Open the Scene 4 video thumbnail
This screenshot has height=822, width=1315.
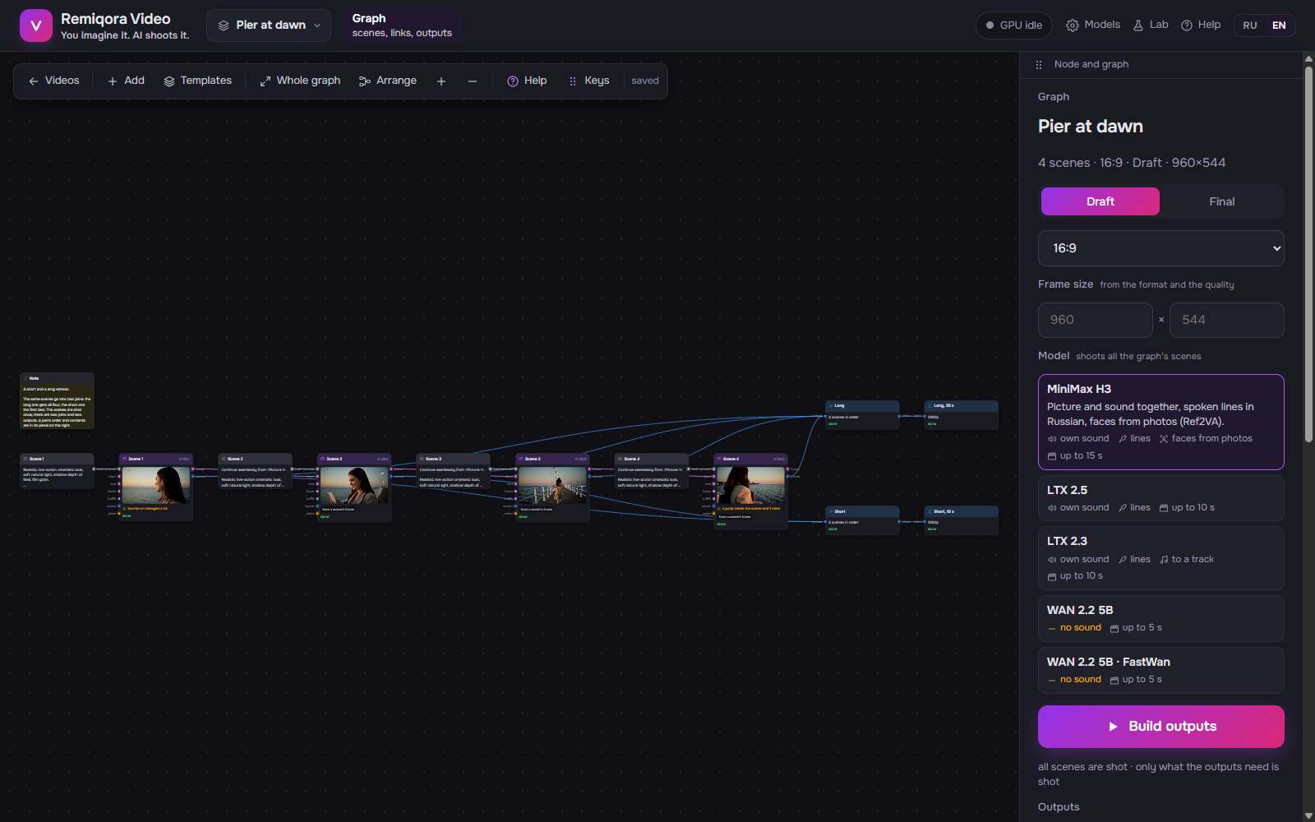click(x=750, y=485)
